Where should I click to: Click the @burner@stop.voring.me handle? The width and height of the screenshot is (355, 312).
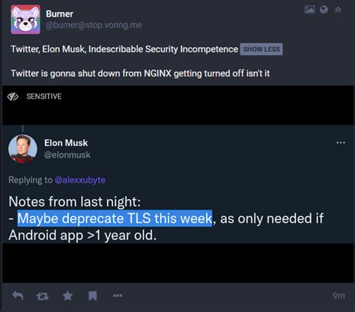pos(94,25)
